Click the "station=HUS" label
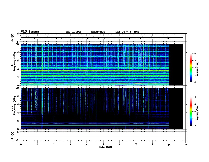This screenshot has height=162, width=209. click(98, 32)
